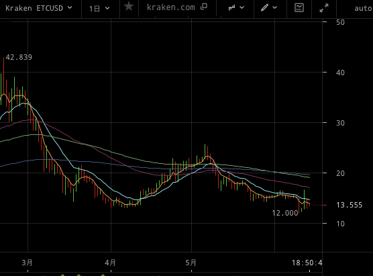This screenshot has width=373, height=276.
Task: Click the 10 price axis label
Action: click(340, 224)
